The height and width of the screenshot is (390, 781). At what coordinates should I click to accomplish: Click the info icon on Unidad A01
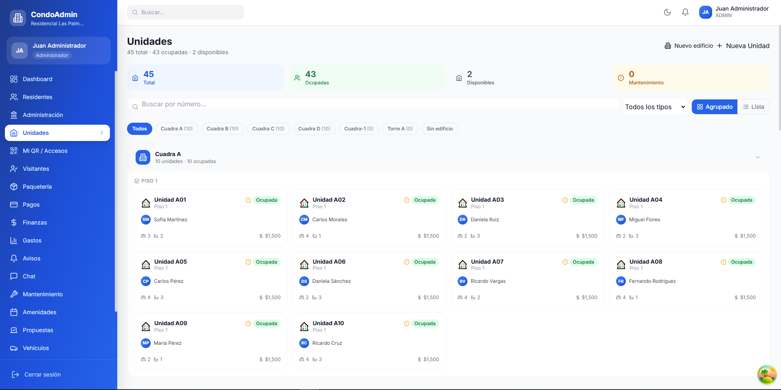coord(248,200)
